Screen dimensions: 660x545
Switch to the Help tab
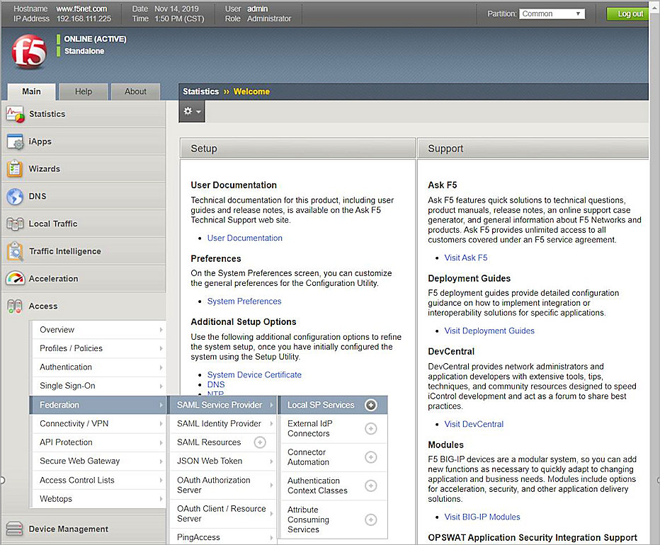pos(84,91)
